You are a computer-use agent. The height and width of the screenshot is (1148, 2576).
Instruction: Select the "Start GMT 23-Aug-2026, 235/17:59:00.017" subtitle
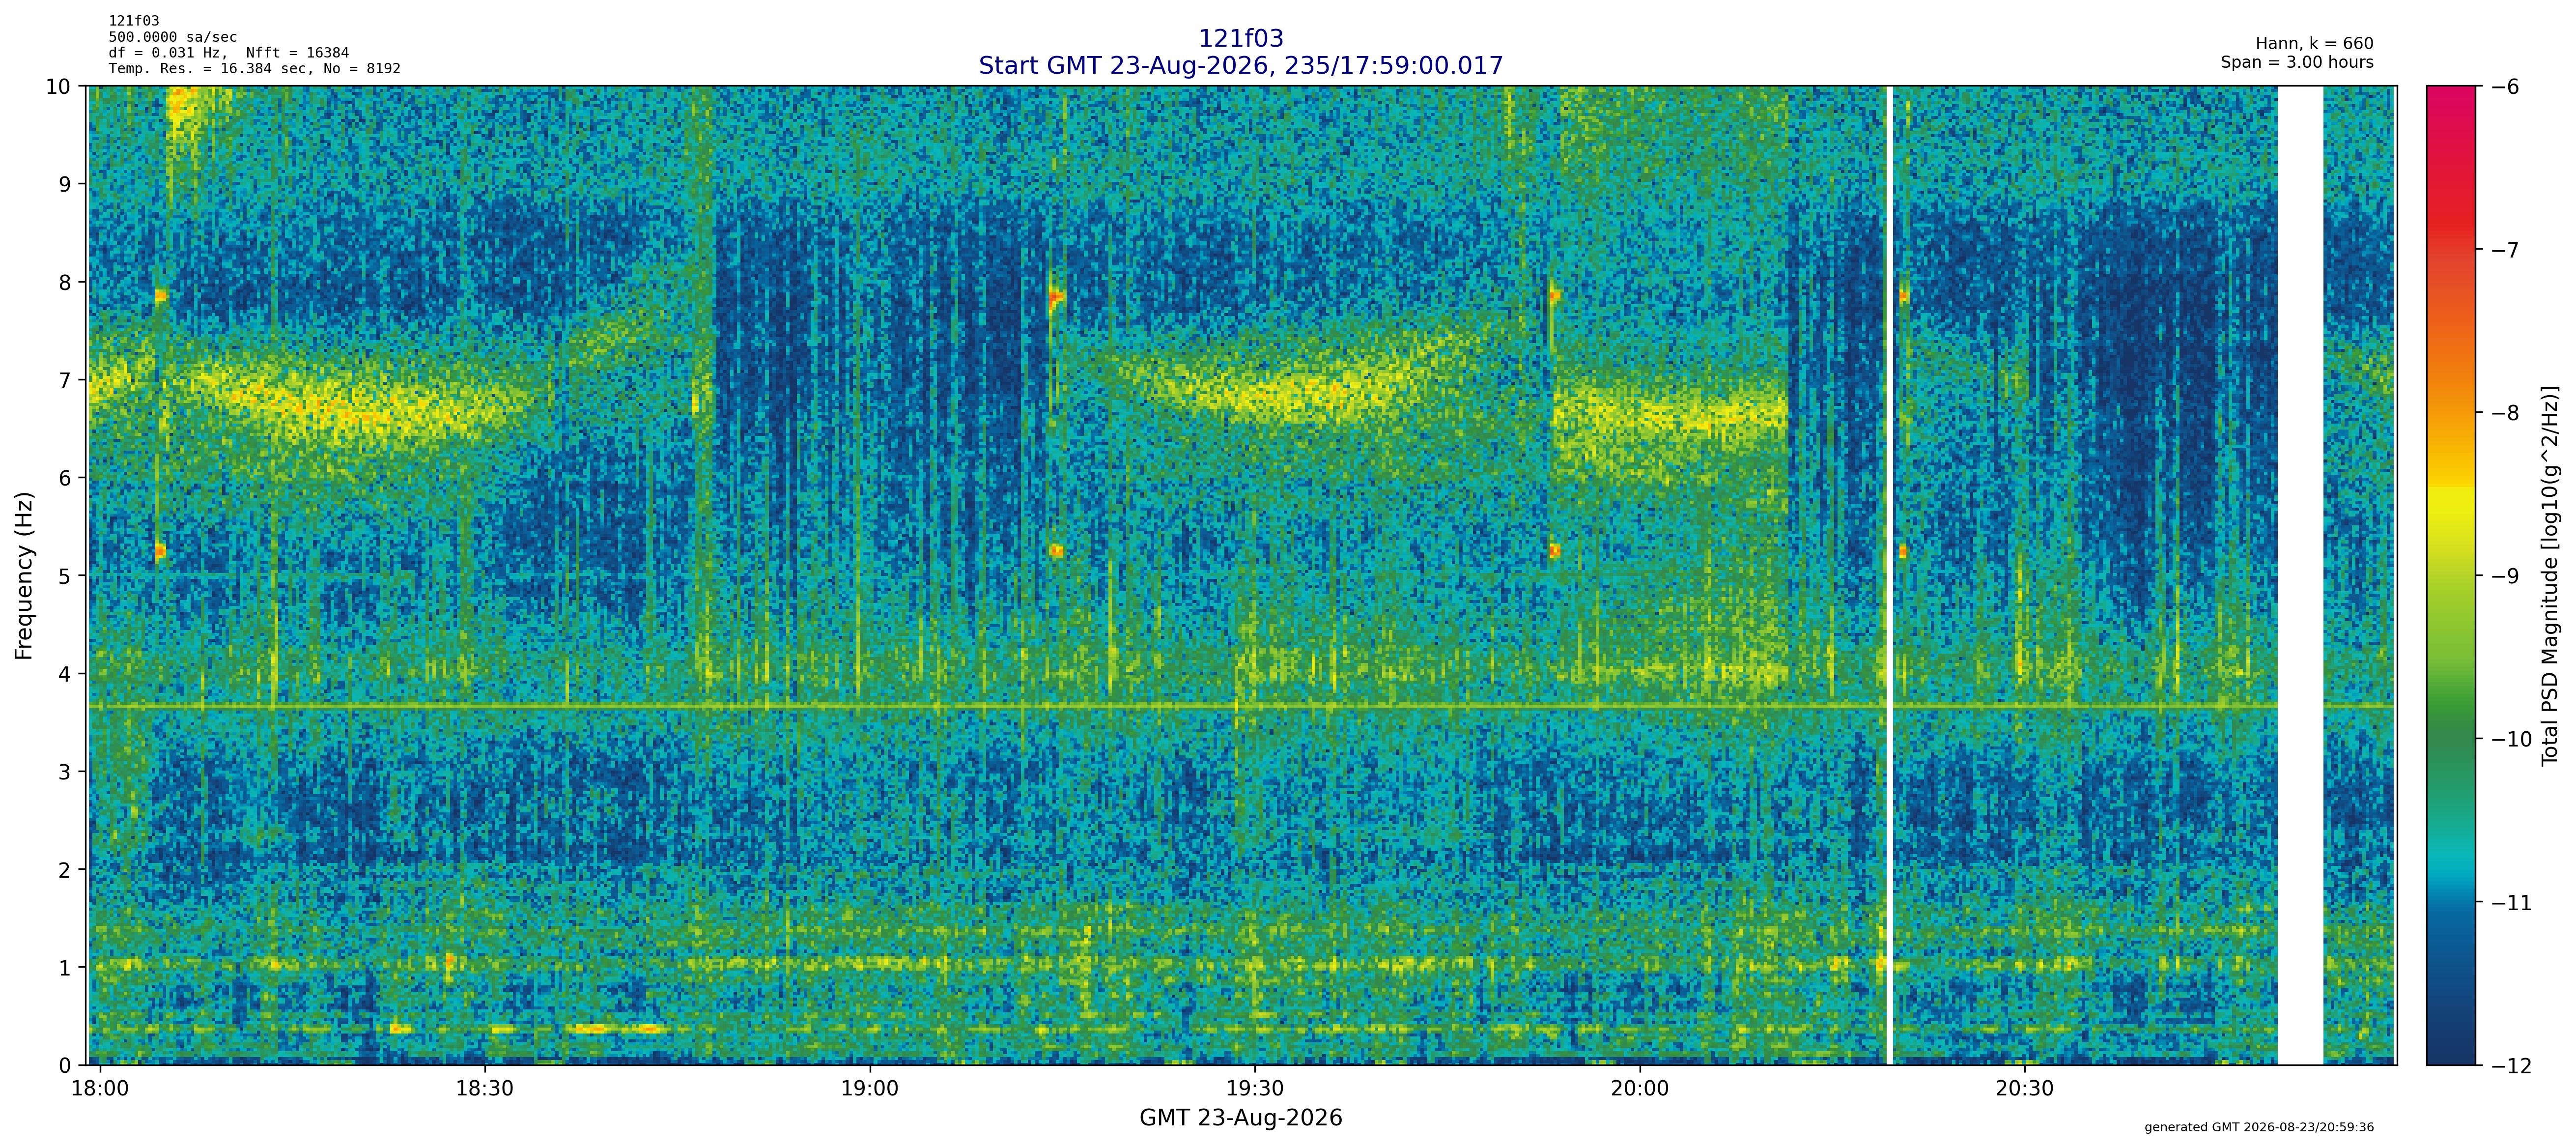pos(1241,65)
